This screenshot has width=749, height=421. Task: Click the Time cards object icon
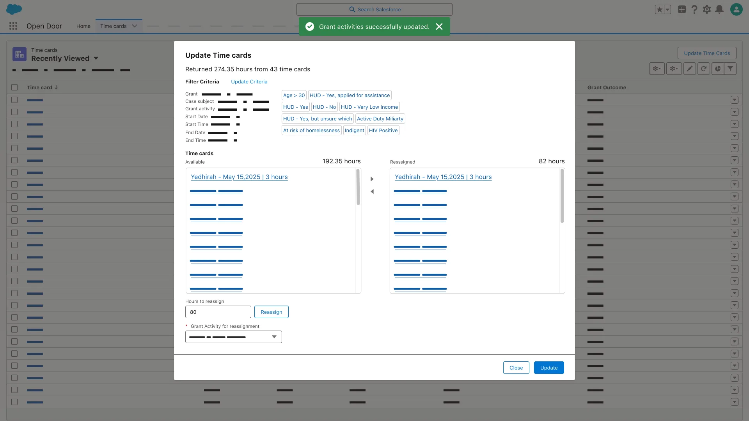coord(20,54)
